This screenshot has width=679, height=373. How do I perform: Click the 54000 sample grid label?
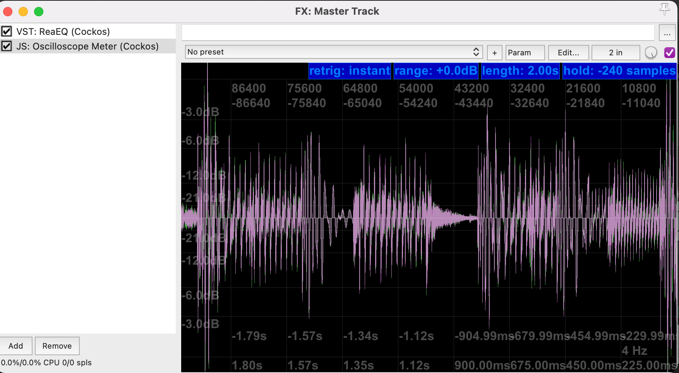click(x=416, y=88)
